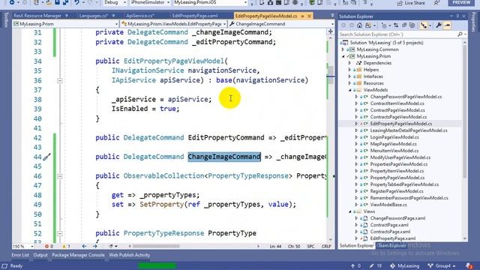Select MapPageViewModel.cs in tree
Screen dimensions: 480x270
(x=393, y=144)
